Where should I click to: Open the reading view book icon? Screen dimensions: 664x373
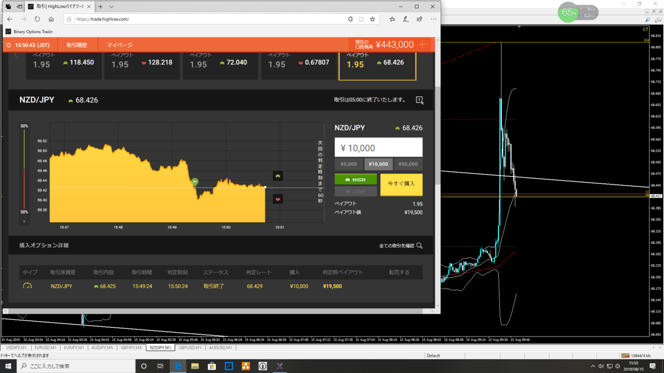[361, 19]
